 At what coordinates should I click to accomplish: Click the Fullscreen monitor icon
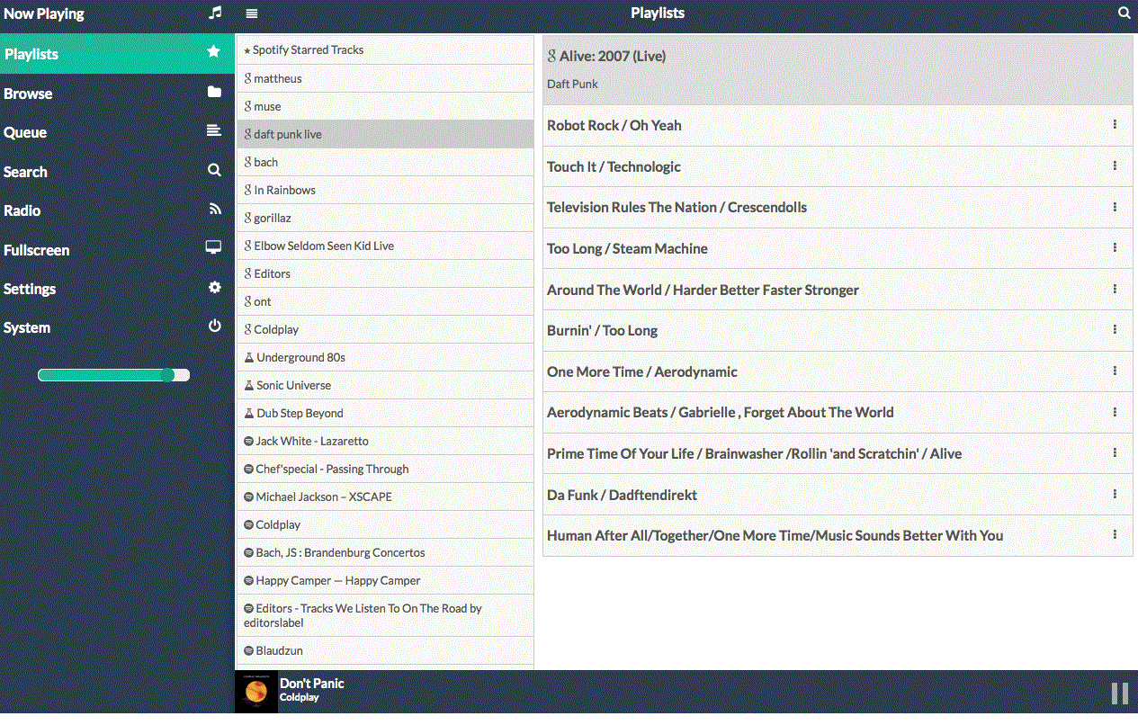tap(214, 248)
